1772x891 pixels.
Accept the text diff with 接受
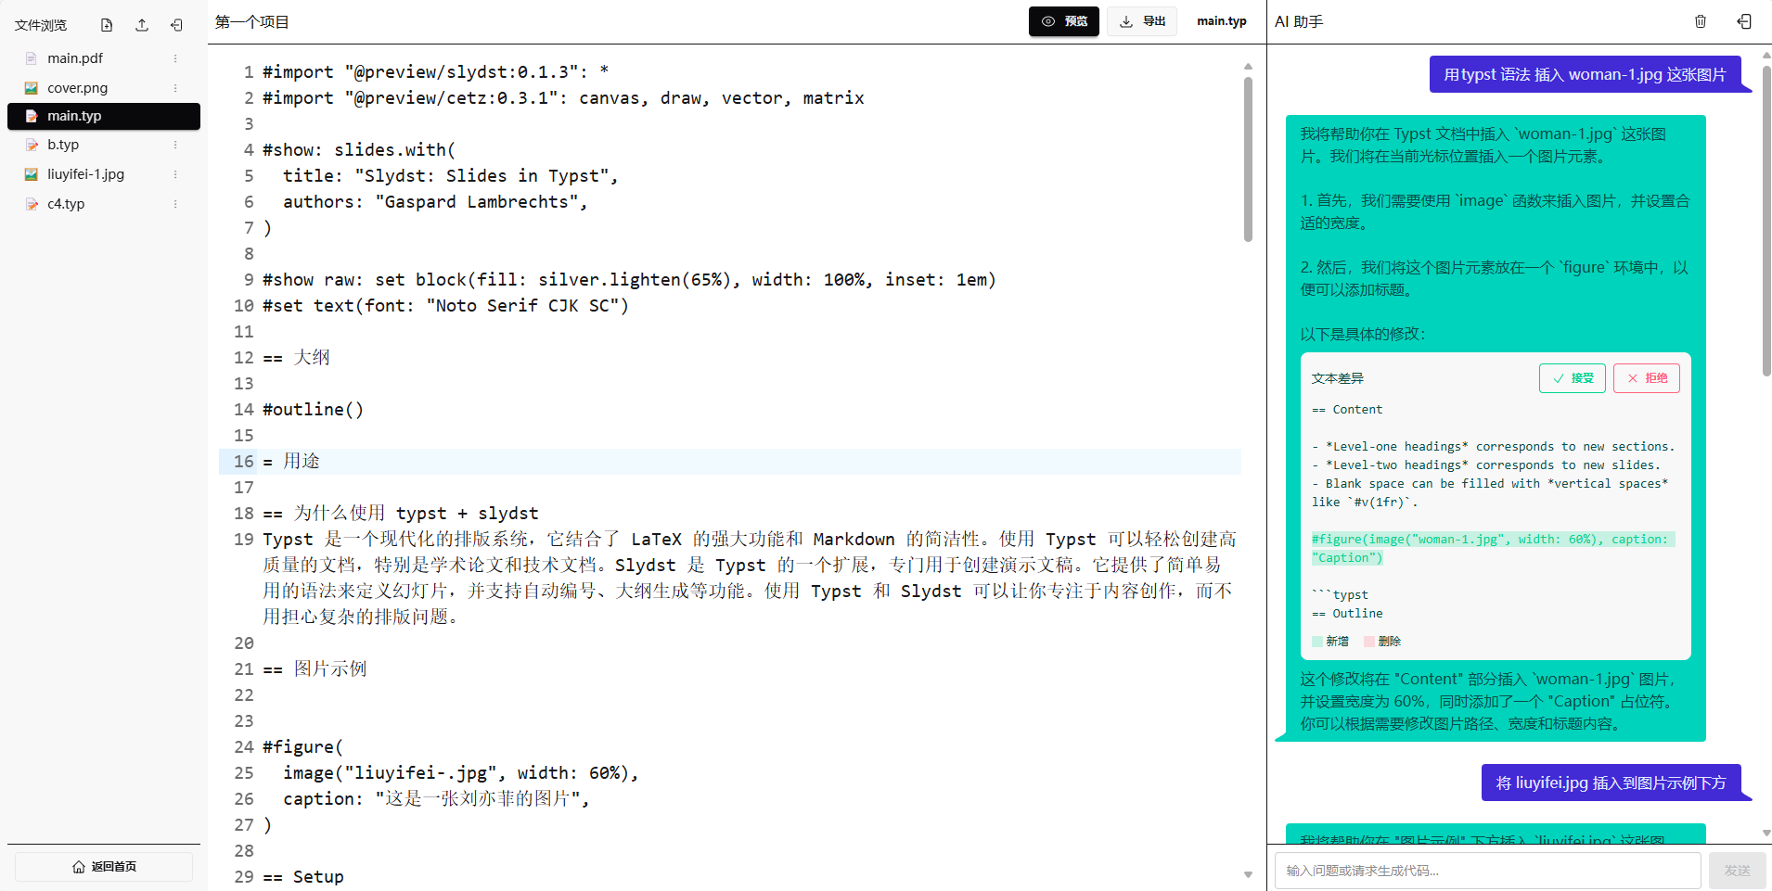coord(1572,378)
